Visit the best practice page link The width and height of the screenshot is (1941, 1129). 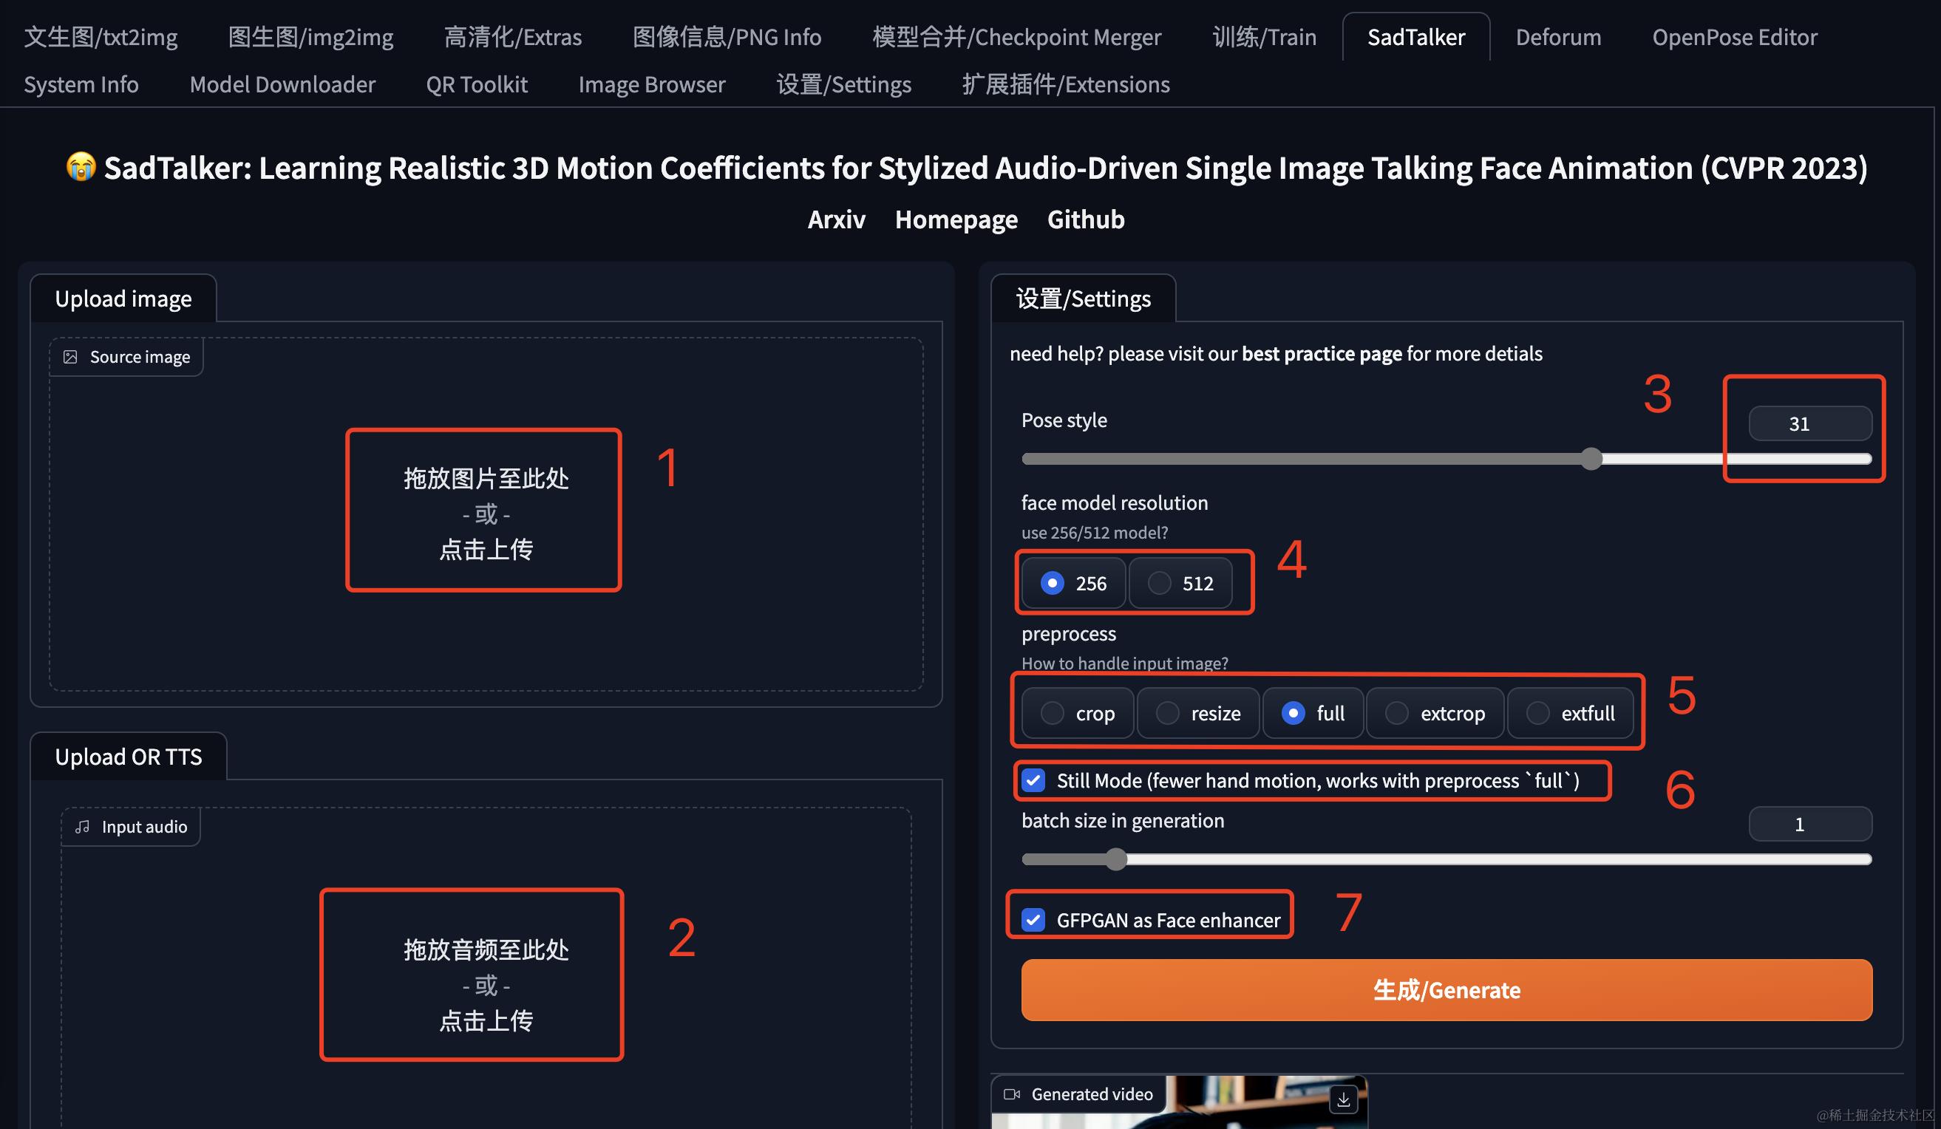point(1321,353)
